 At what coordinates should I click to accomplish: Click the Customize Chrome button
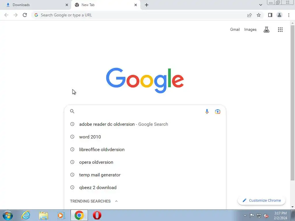[x=262, y=200]
